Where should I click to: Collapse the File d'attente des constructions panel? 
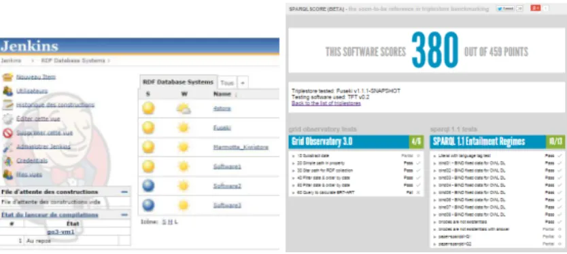point(124,192)
